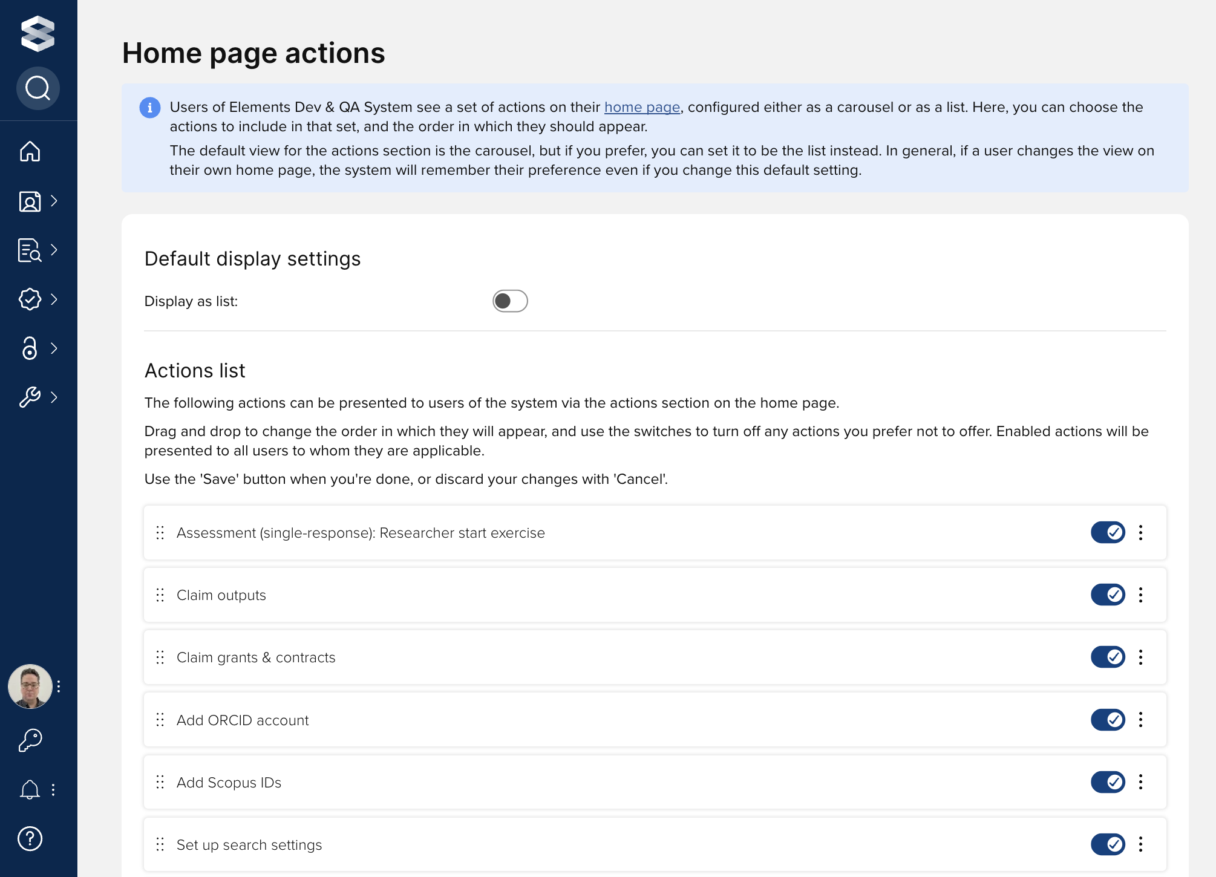Expand chevron next to wrench icon
Image resolution: width=1216 pixels, height=877 pixels.
click(54, 397)
